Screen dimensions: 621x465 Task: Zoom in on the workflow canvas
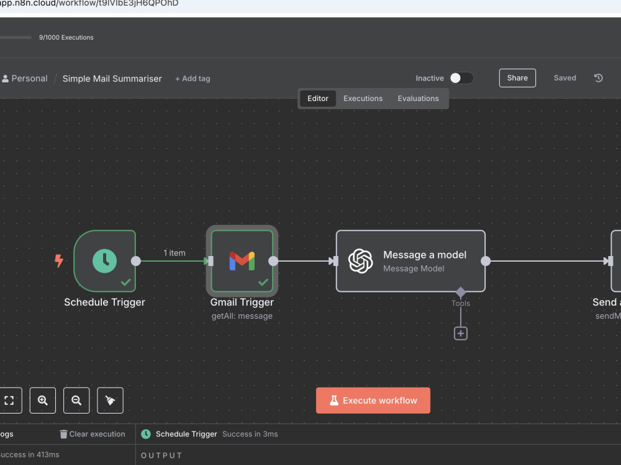coord(43,400)
